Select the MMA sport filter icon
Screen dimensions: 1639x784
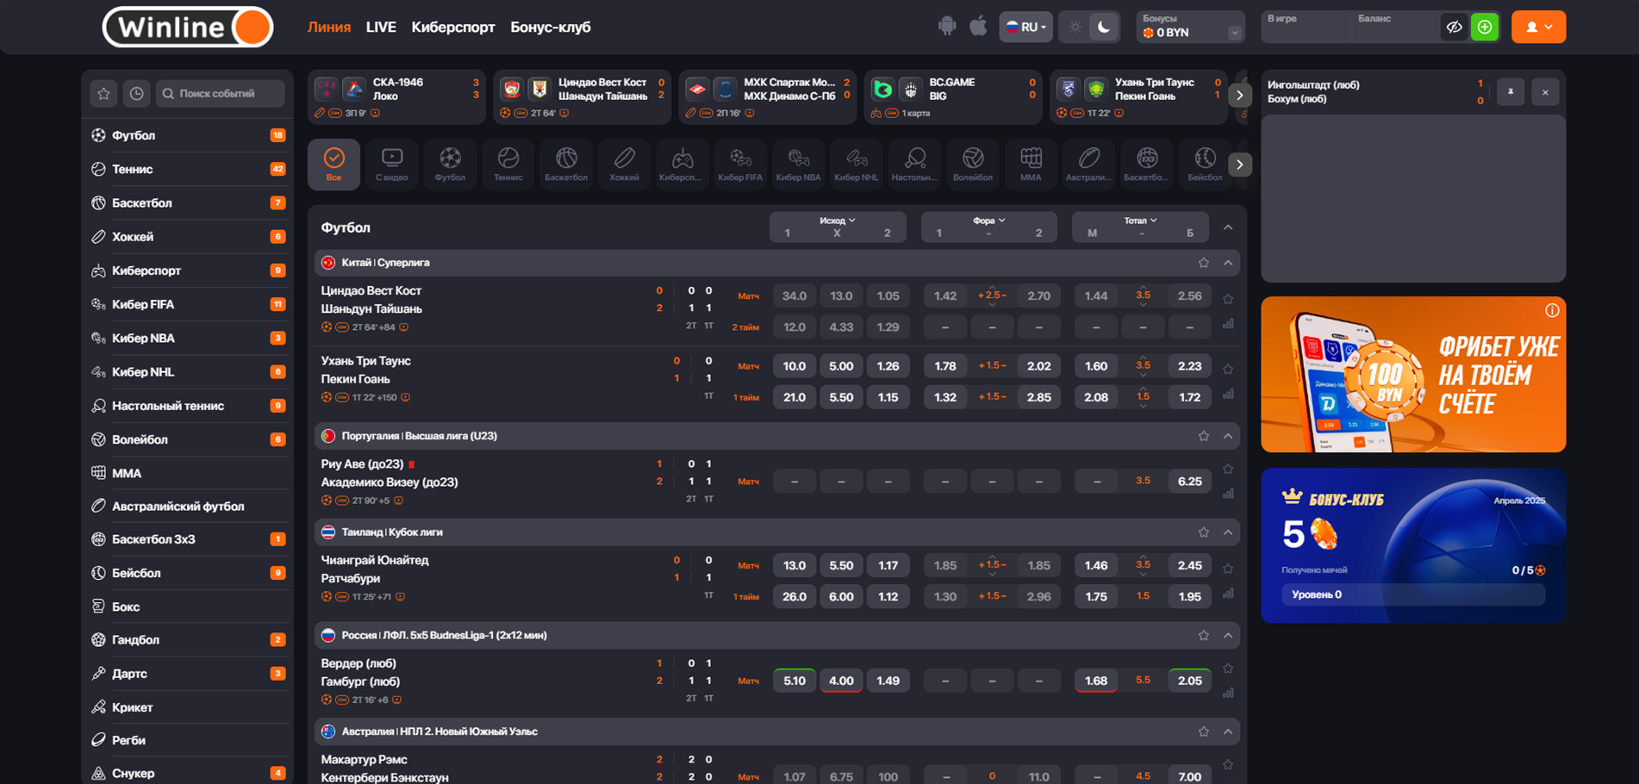(1031, 164)
